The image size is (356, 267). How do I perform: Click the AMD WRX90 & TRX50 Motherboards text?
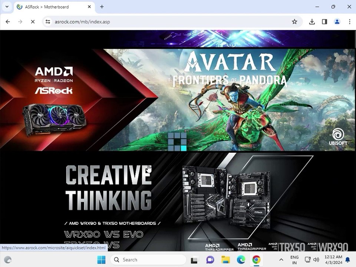pyautogui.click(x=112, y=223)
